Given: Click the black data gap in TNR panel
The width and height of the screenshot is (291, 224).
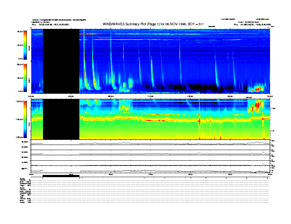Looking at the screenshot, I should click(x=61, y=119).
